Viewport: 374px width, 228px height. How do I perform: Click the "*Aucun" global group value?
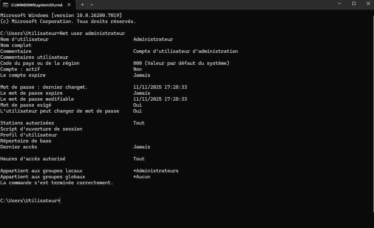click(142, 176)
